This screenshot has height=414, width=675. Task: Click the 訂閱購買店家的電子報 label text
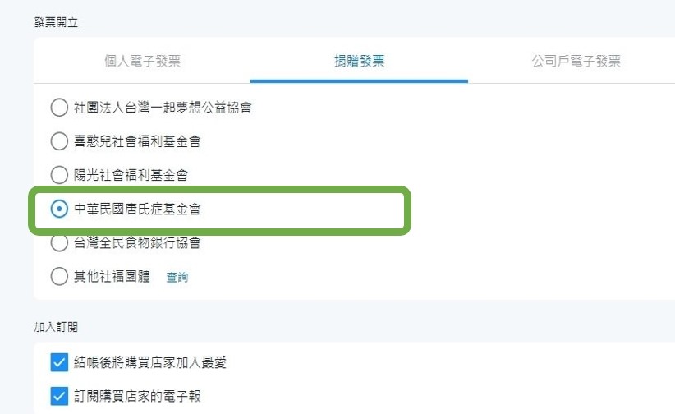137,397
